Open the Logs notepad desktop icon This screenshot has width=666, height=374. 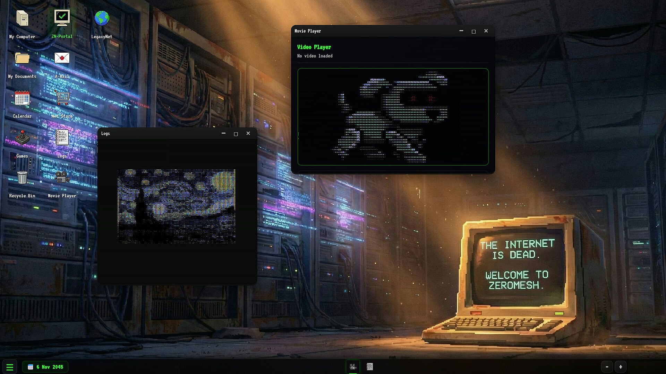click(62, 138)
